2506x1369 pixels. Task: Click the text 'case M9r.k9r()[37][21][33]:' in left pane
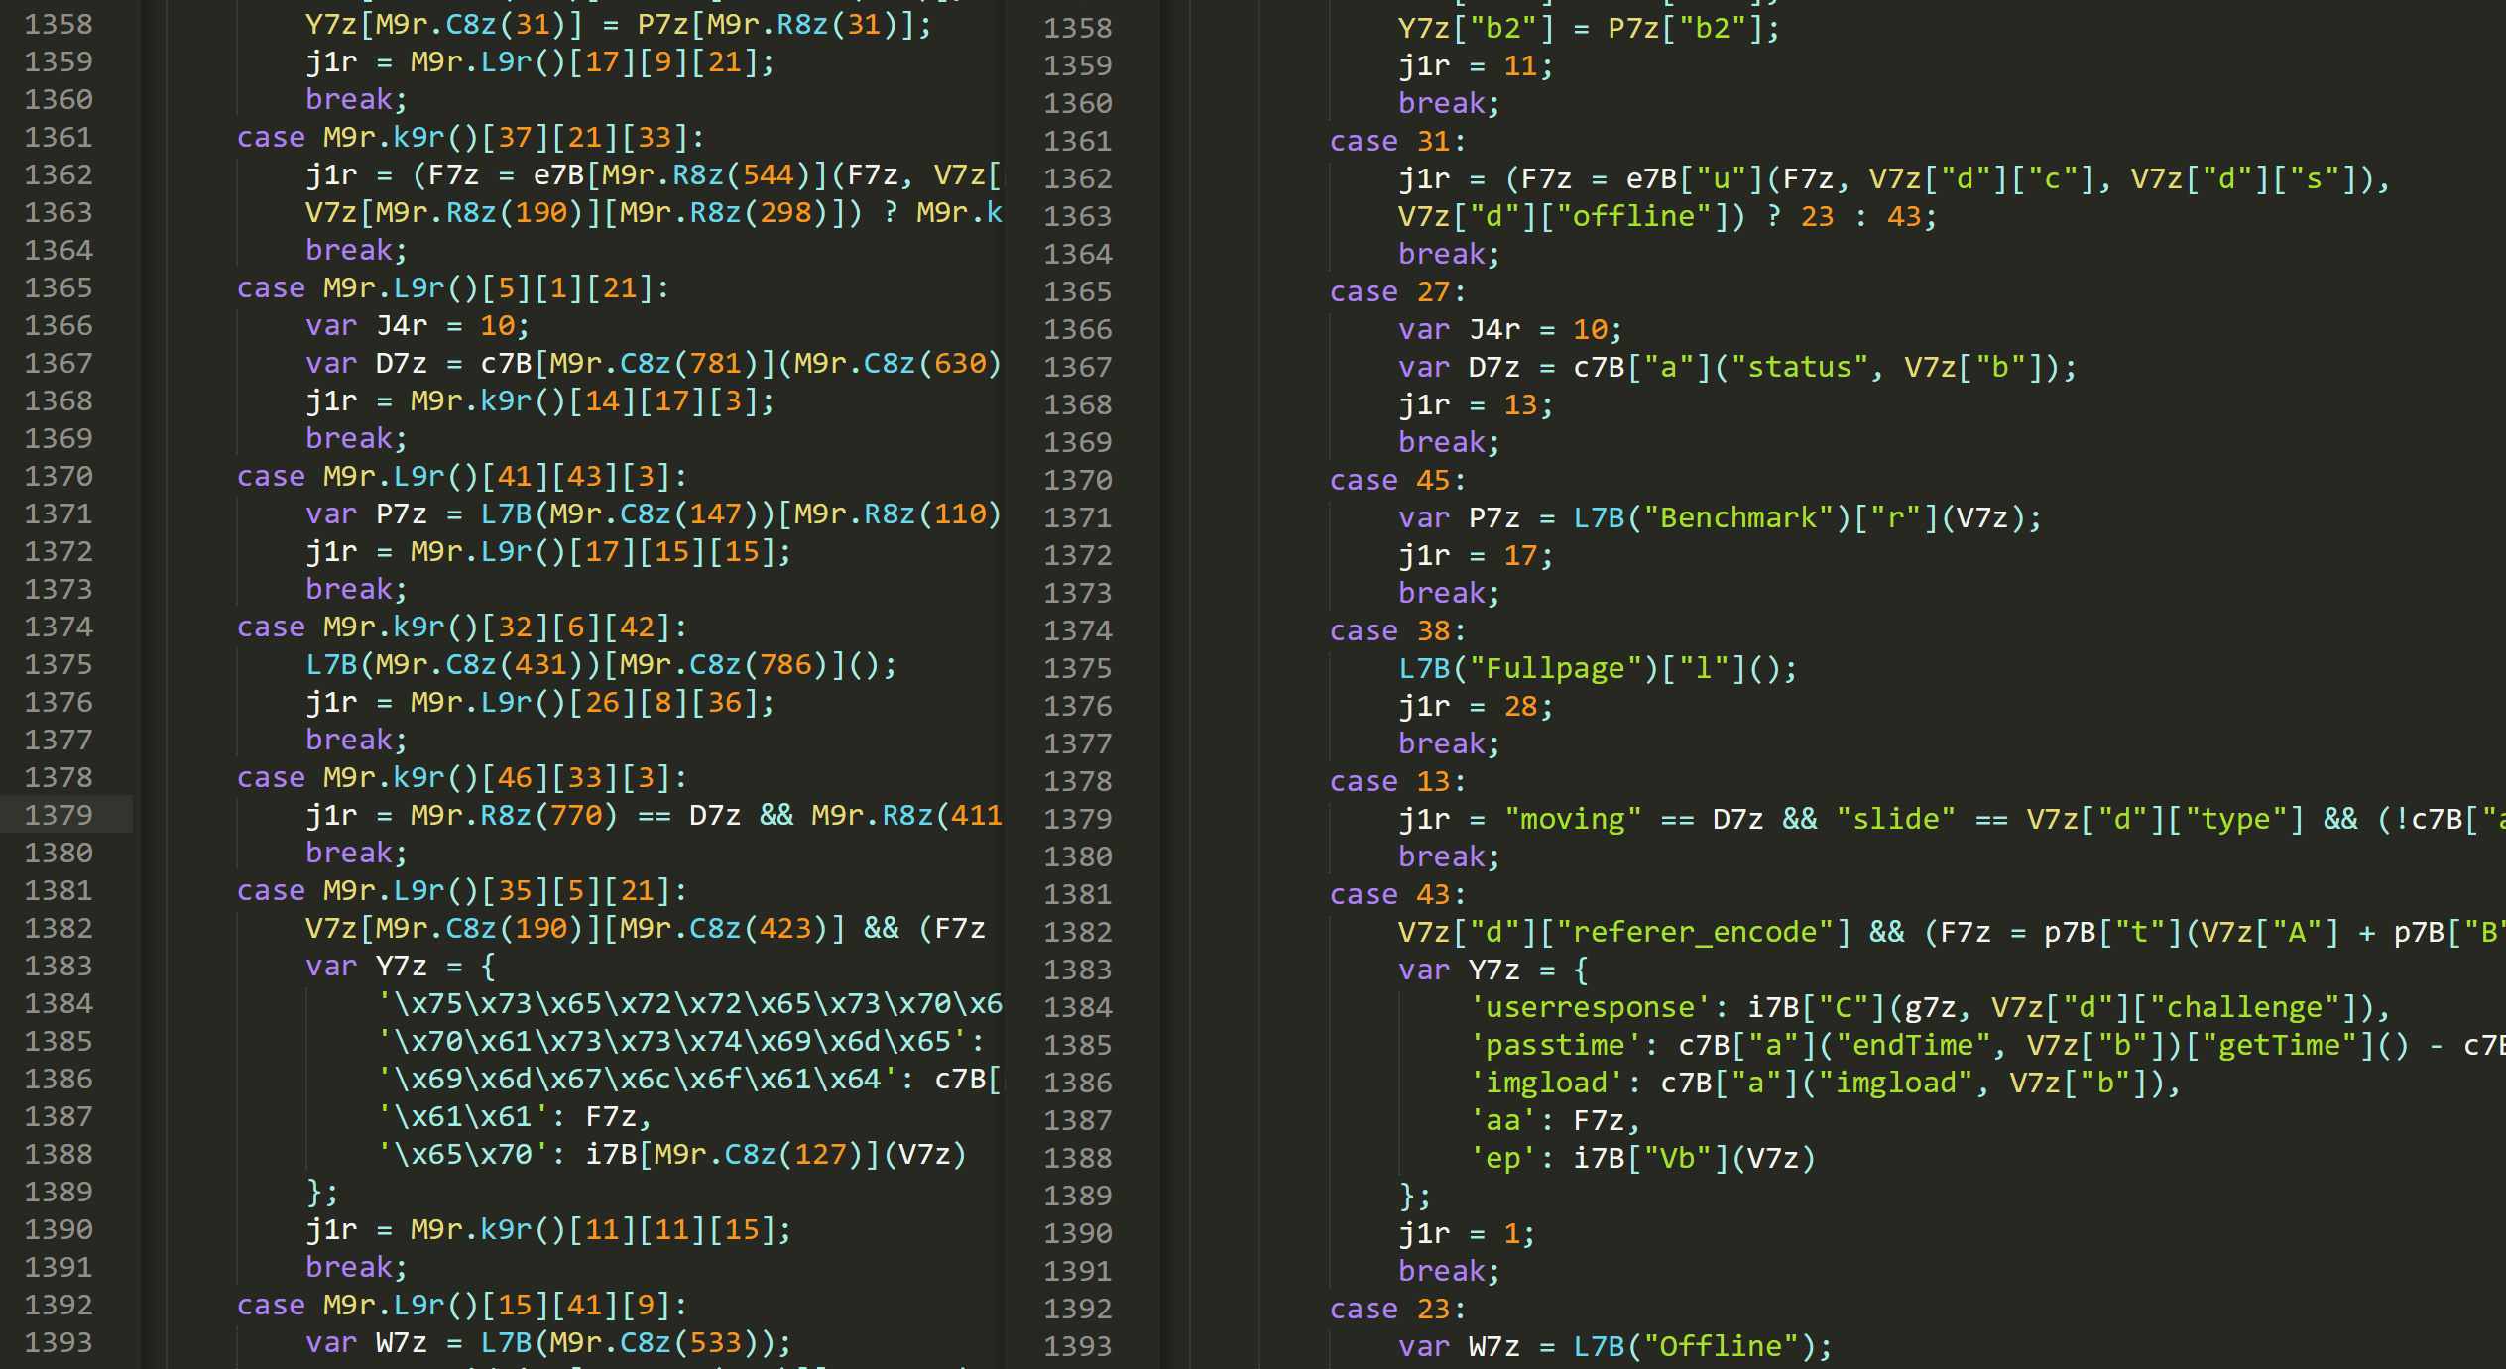tap(471, 137)
